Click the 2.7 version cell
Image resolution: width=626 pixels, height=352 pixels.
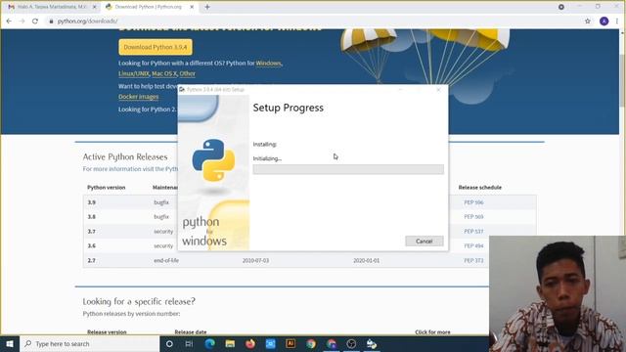(92, 260)
